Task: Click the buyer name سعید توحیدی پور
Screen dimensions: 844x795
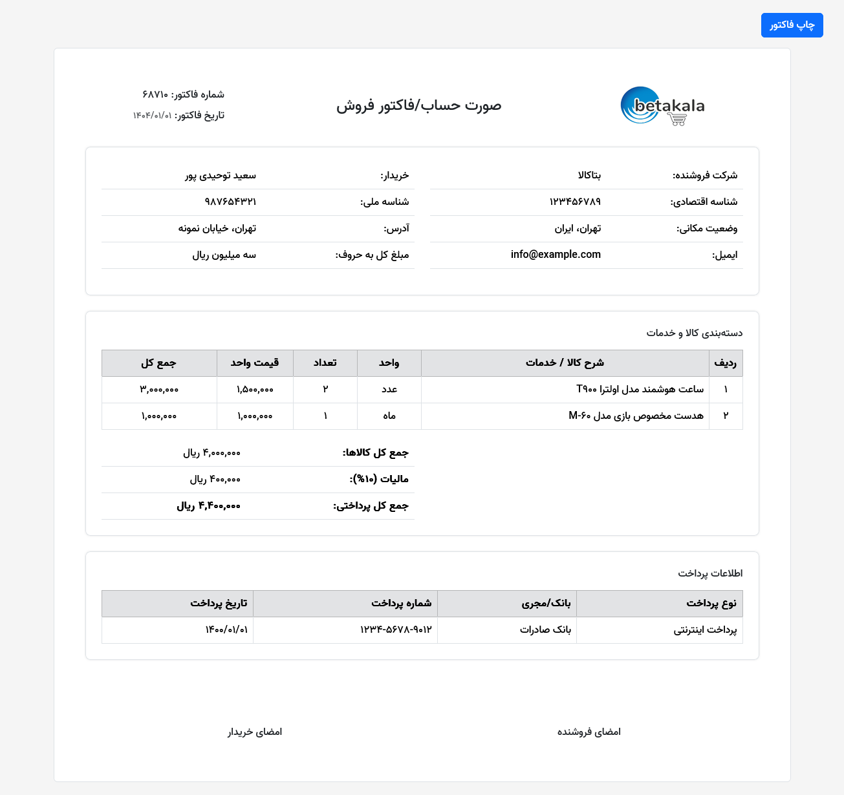Action: pyautogui.click(x=221, y=175)
